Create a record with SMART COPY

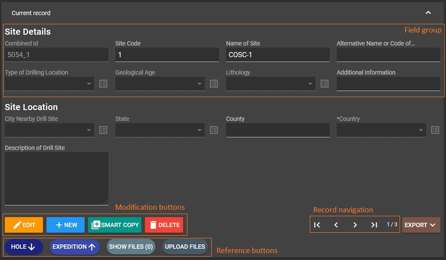(x=114, y=224)
